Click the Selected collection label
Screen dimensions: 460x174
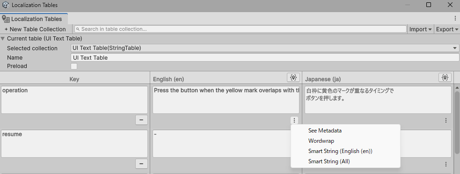(32, 48)
